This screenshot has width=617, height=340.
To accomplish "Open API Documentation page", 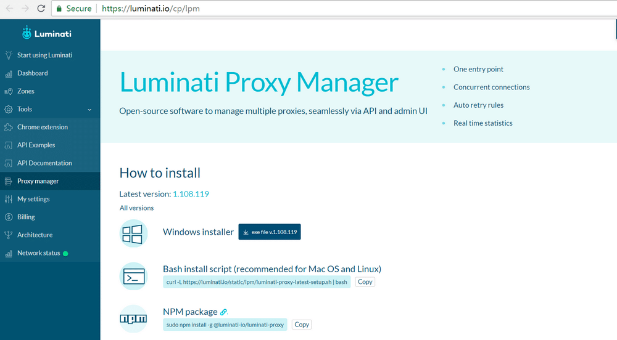I will pyautogui.click(x=44, y=163).
